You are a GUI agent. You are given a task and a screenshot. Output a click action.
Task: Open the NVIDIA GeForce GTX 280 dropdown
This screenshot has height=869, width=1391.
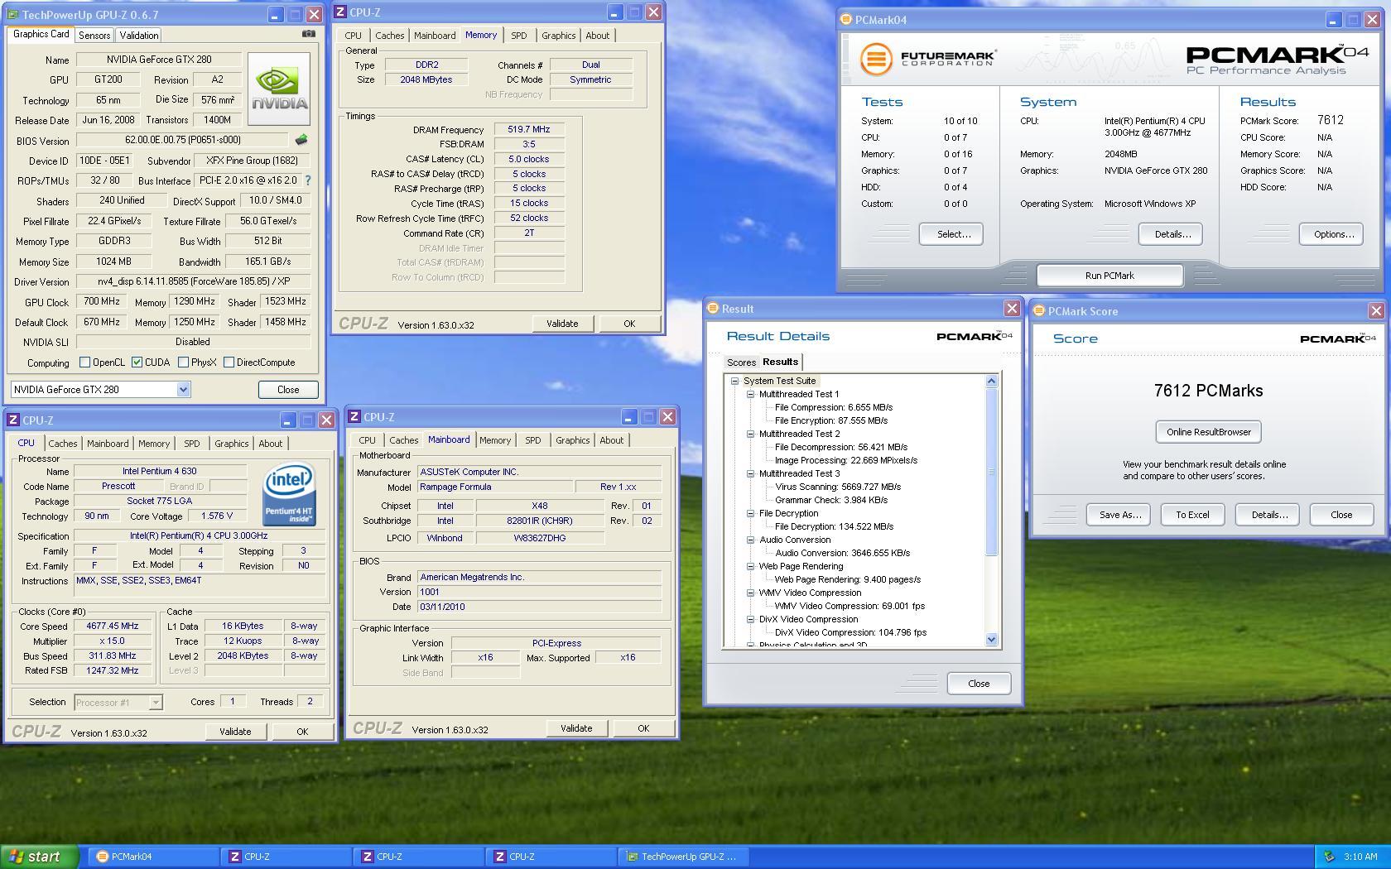click(183, 389)
